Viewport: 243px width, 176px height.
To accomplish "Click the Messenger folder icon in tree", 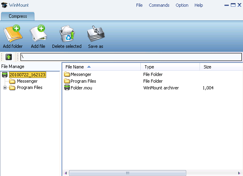I will [12, 81].
